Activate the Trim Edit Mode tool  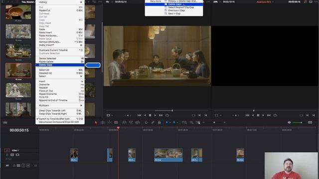point(103,122)
